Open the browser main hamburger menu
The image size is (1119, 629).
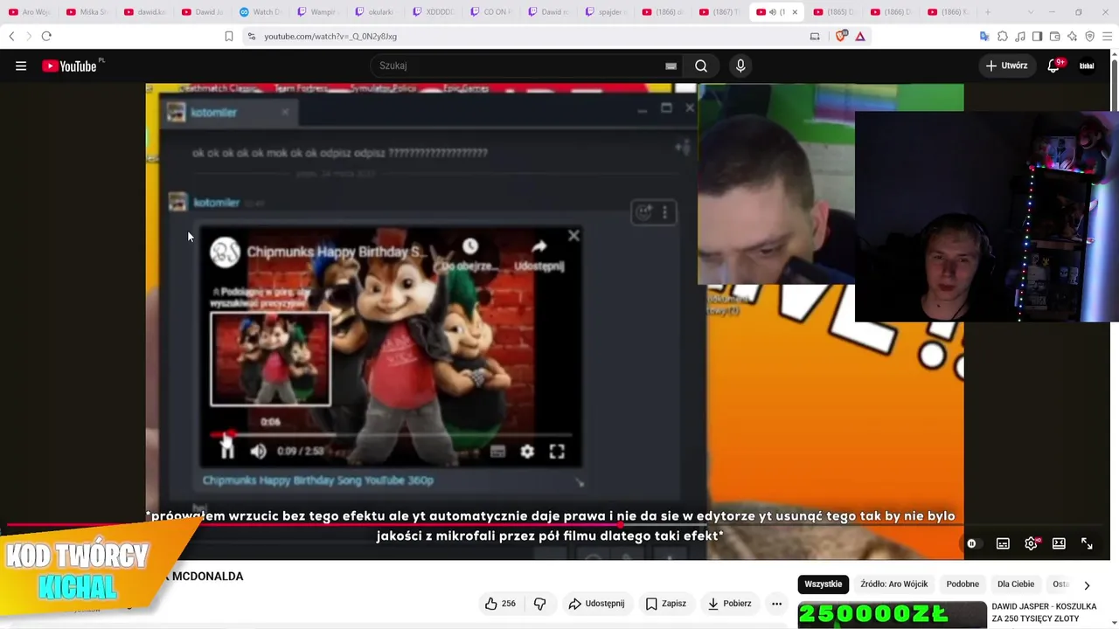pyautogui.click(x=1108, y=36)
